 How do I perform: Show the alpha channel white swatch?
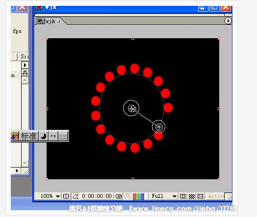(146, 196)
